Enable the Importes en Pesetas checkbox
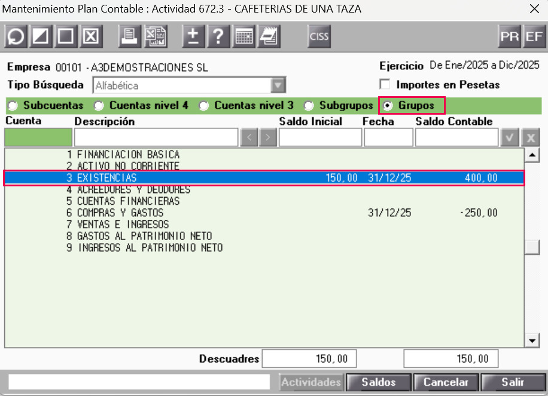Image resolution: width=548 pixels, height=396 pixels. (385, 84)
